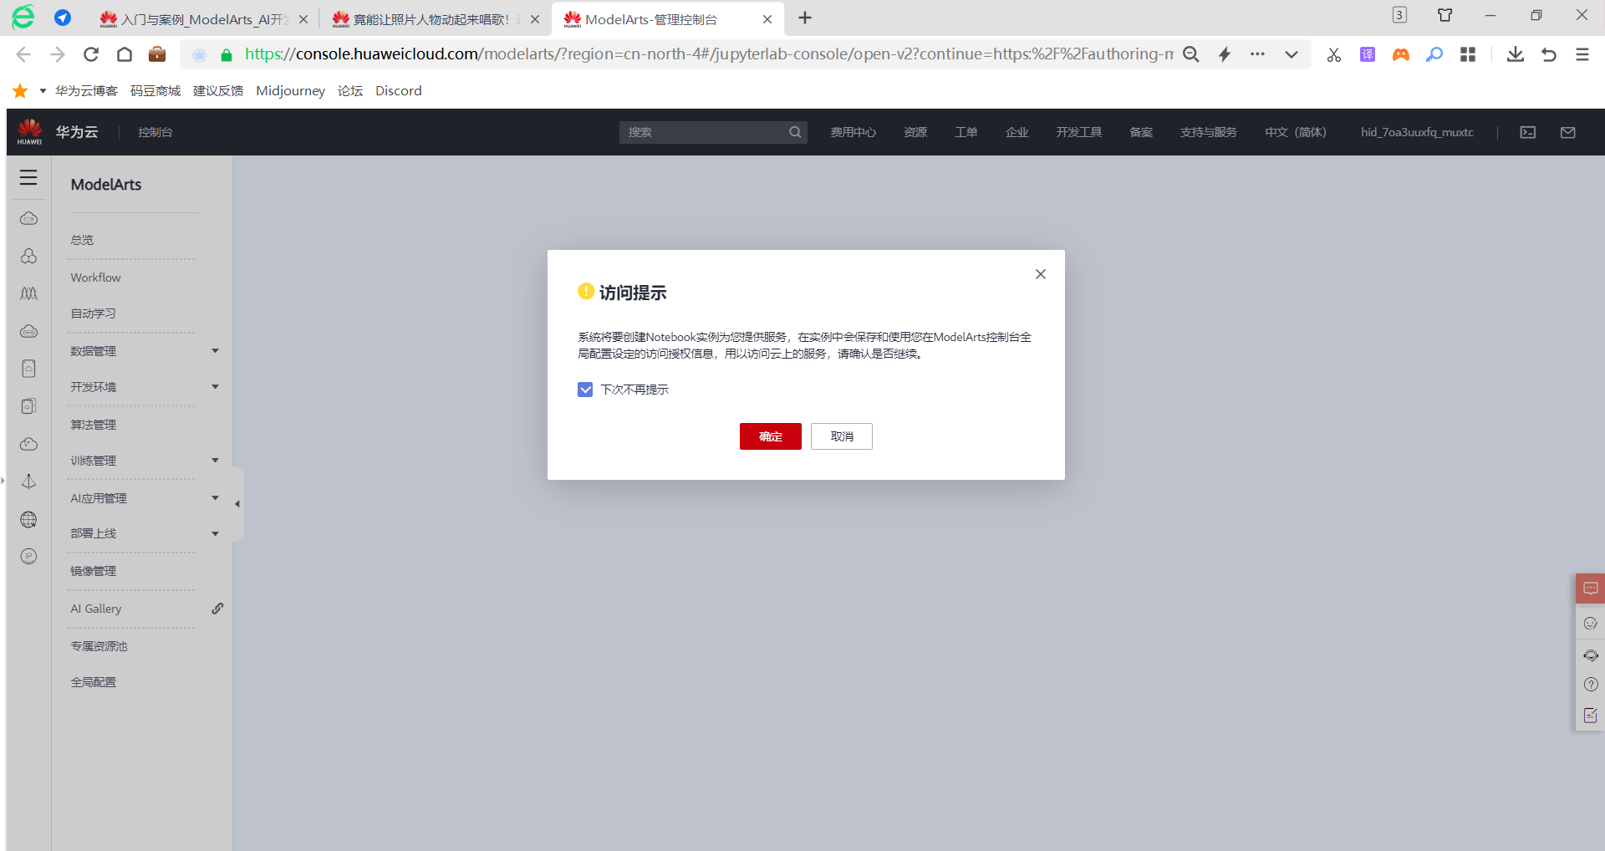The width and height of the screenshot is (1605, 851).
Task: Click the search magnifier in console search box
Action: pos(795,132)
